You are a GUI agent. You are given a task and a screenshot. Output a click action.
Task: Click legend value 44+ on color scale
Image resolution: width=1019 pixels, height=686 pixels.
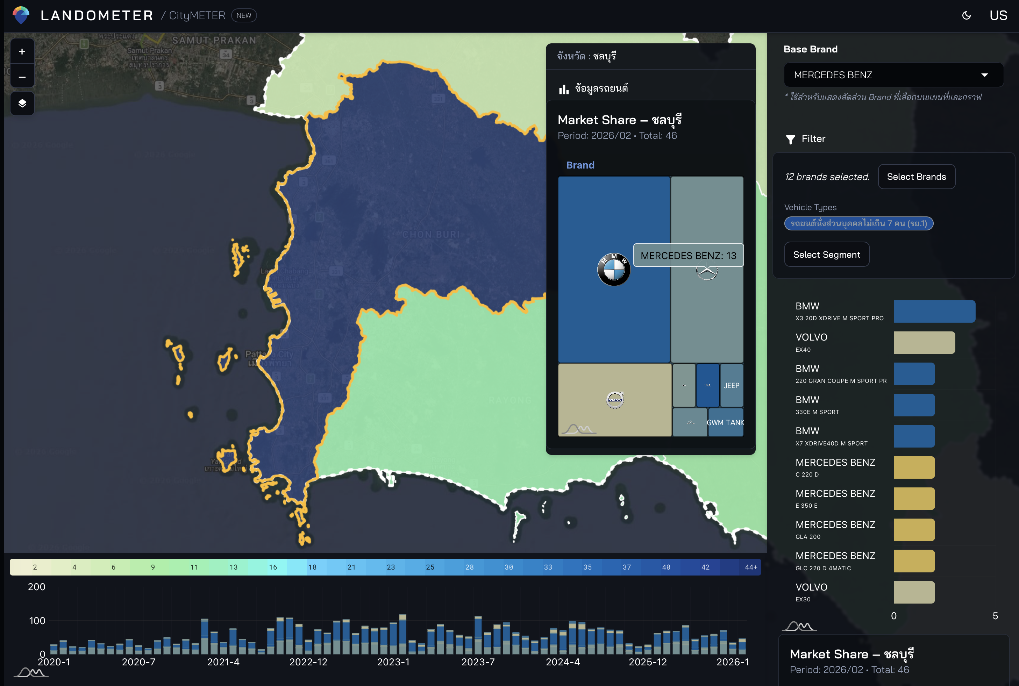click(751, 567)
